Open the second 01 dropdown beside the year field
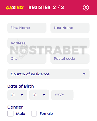97x121 pixels. pyautogui.click(x=39, y=95)
